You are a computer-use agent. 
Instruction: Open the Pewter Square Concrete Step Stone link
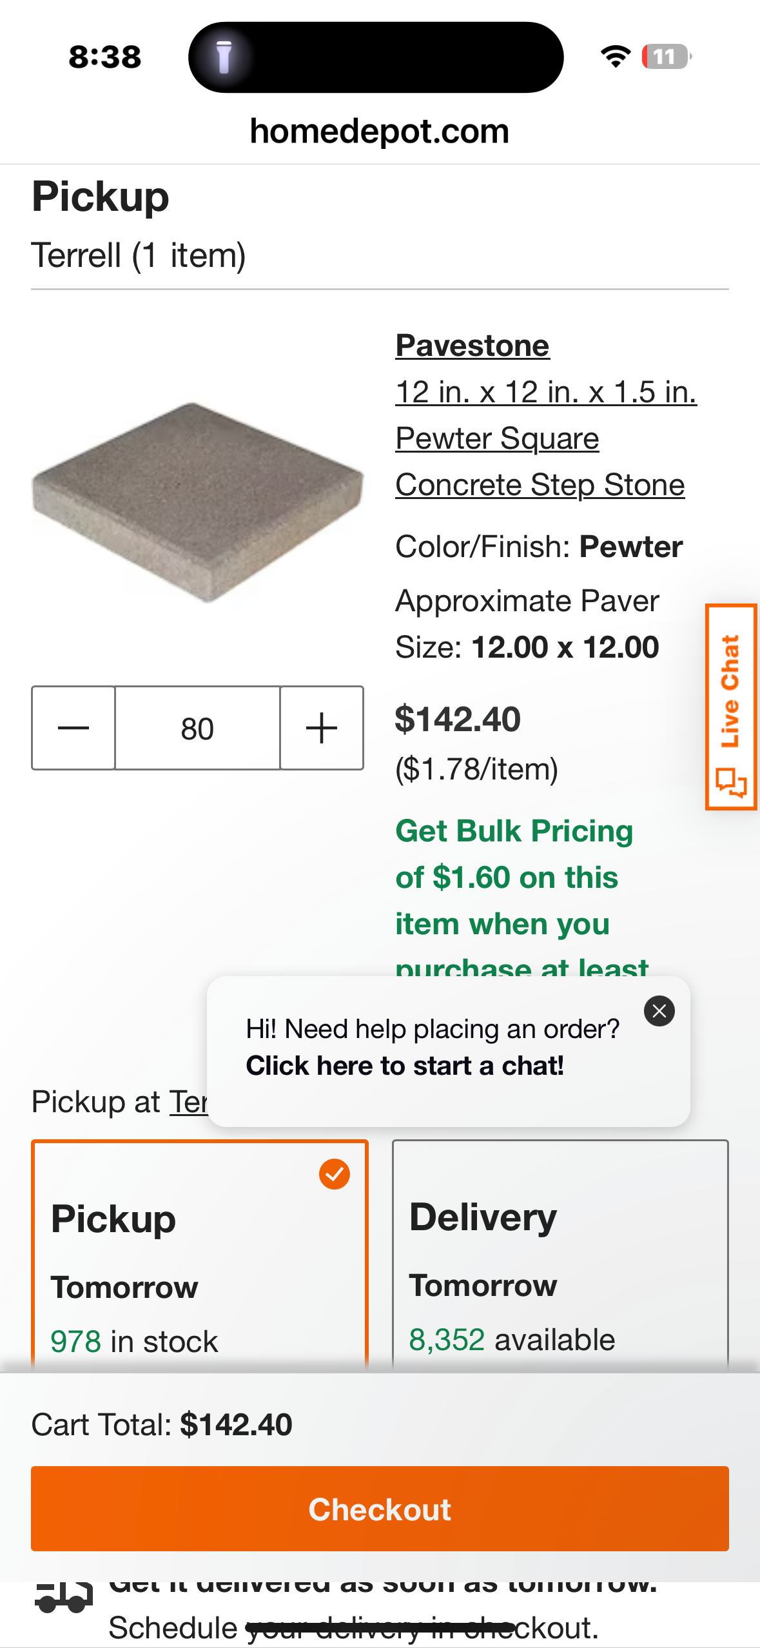click(x=546, y=438)
